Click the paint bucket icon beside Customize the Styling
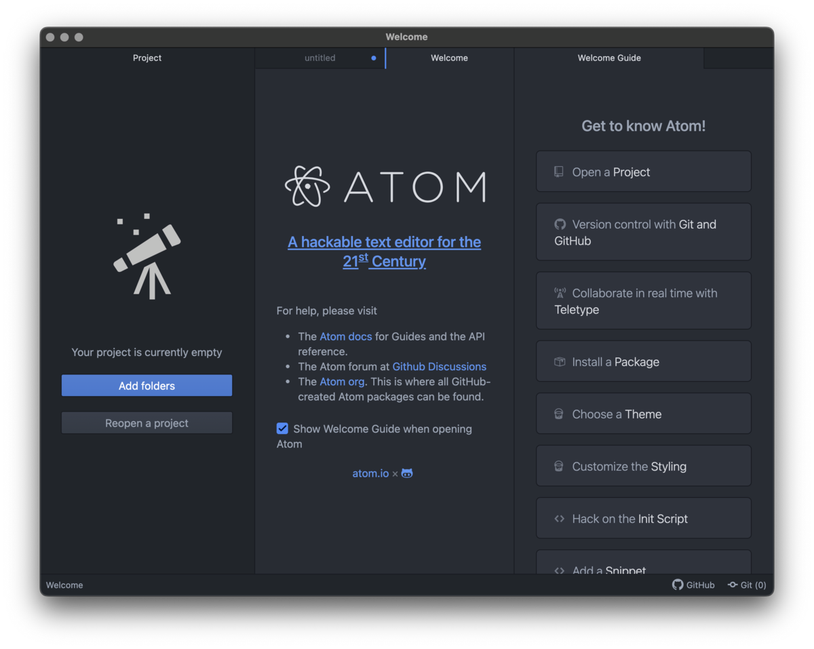Image resolution: width=814 pixels, height=649 pixels. pyautogui.click(x=559, y=466)
